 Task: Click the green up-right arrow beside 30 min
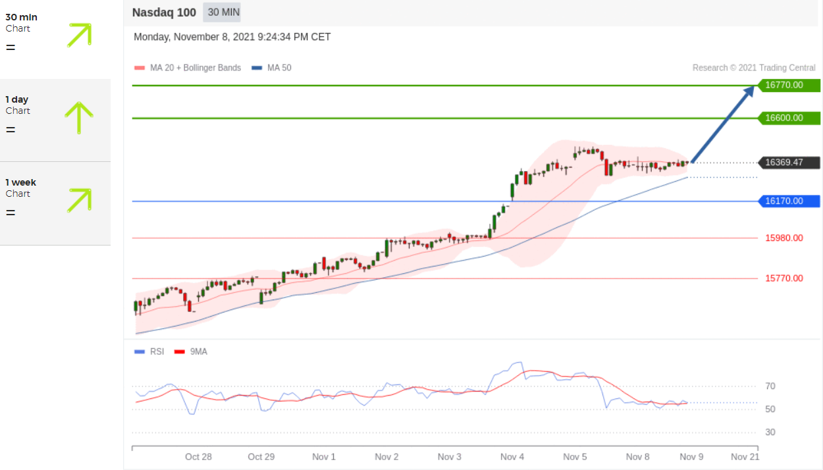click(79, 35)
